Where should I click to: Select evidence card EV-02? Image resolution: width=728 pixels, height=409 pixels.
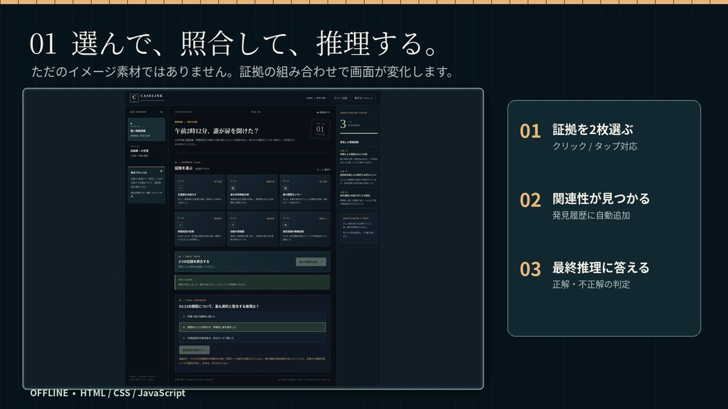pyautogui.click(x=252, y=192)
